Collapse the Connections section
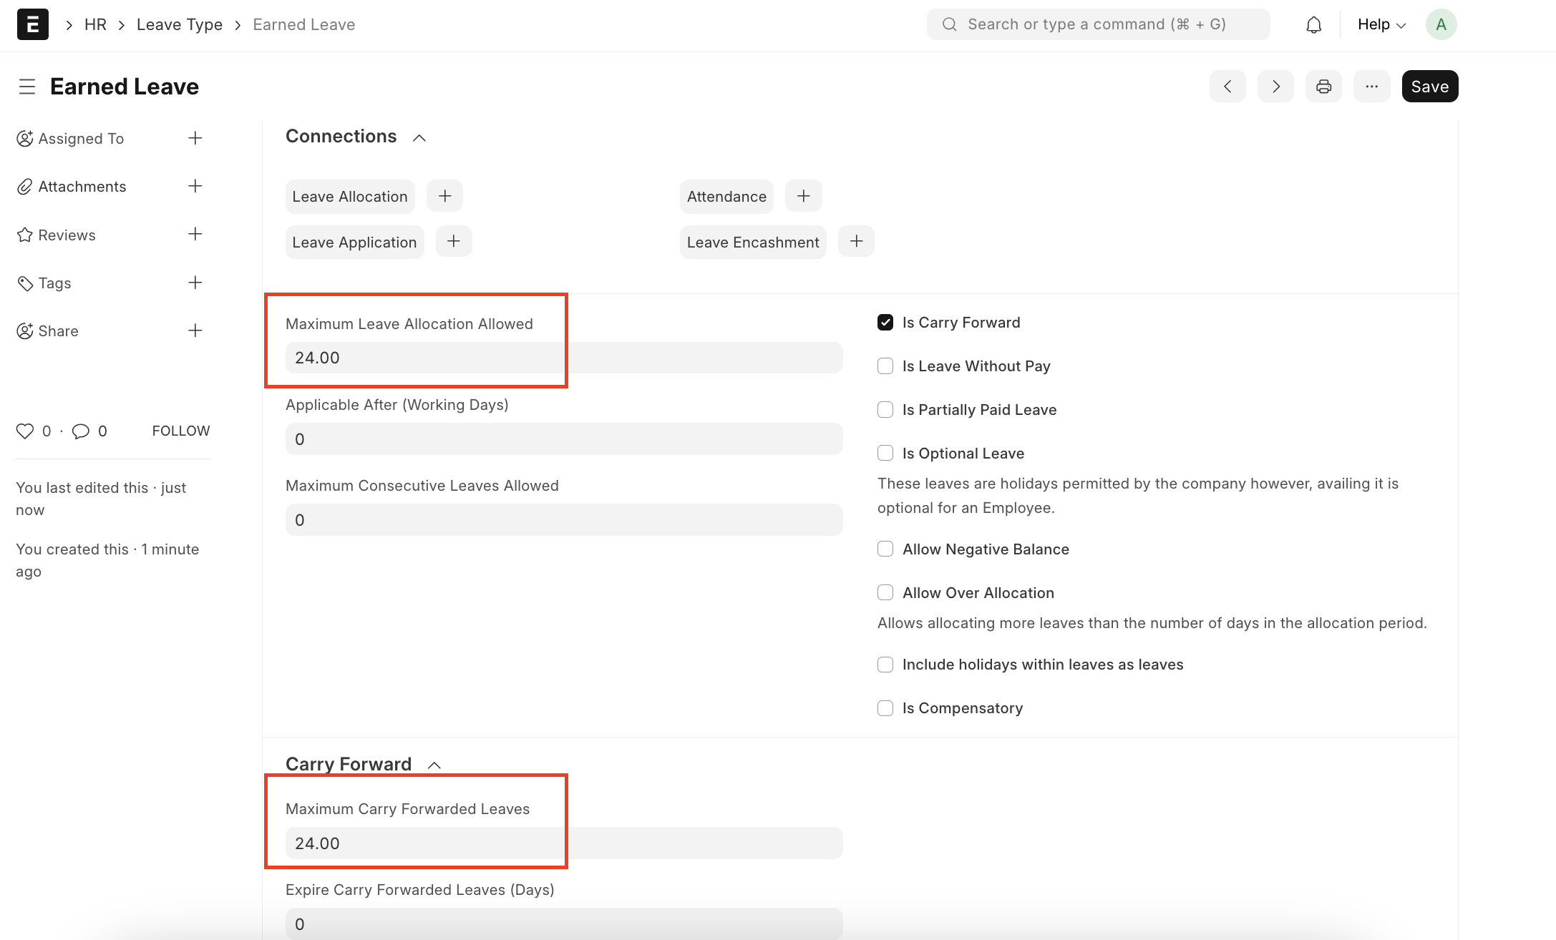Screen dimensions: 1556x940 pos(419,137)
